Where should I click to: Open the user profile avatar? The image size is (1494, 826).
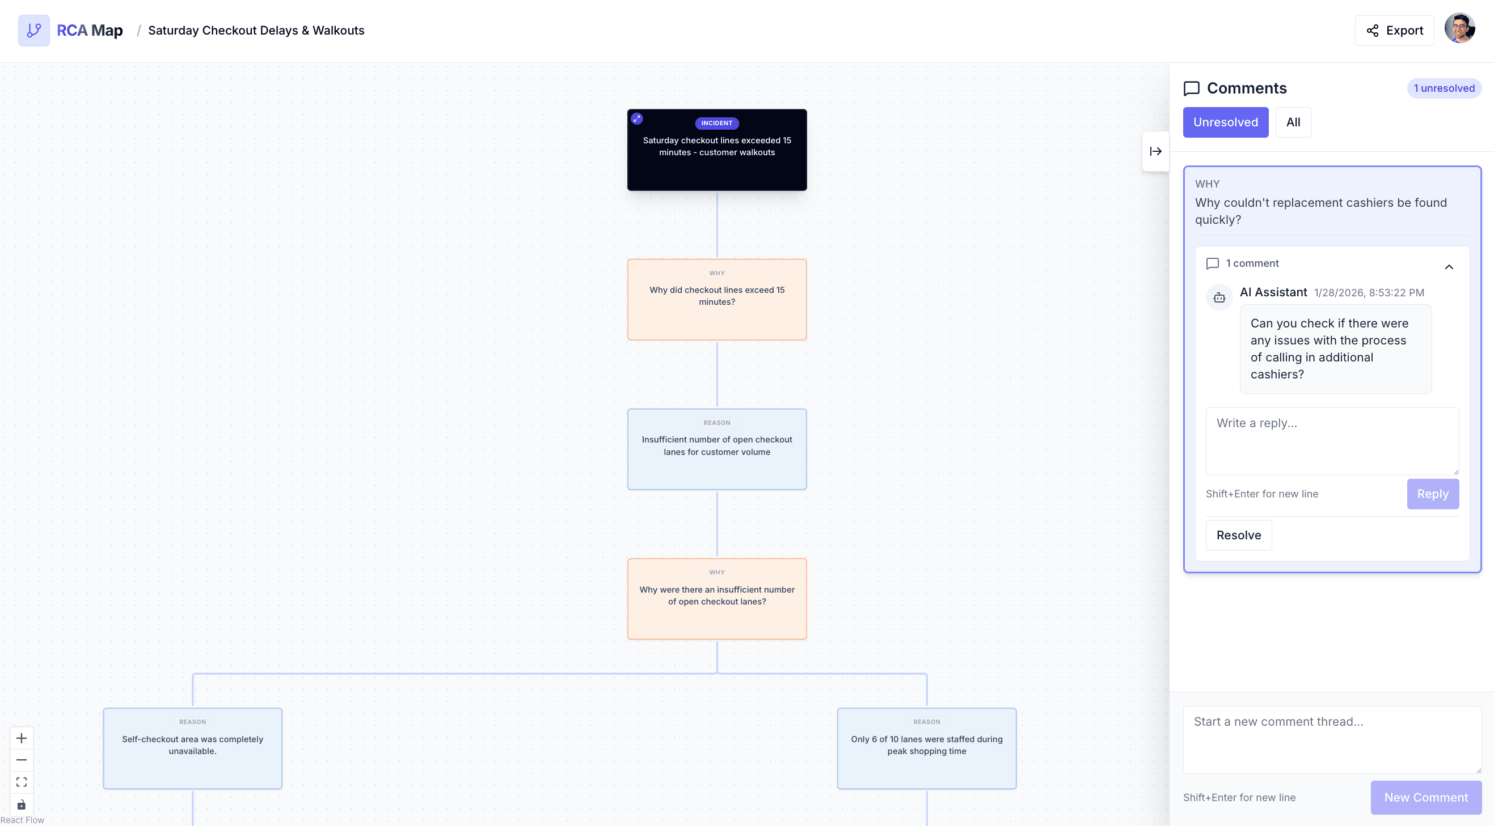1459,29
